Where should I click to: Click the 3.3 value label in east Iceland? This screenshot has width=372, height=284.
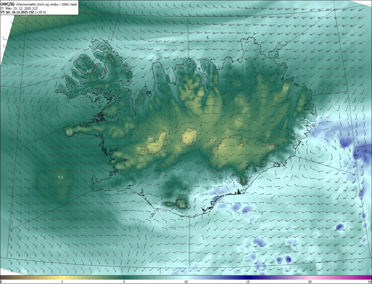pos(285,89)
